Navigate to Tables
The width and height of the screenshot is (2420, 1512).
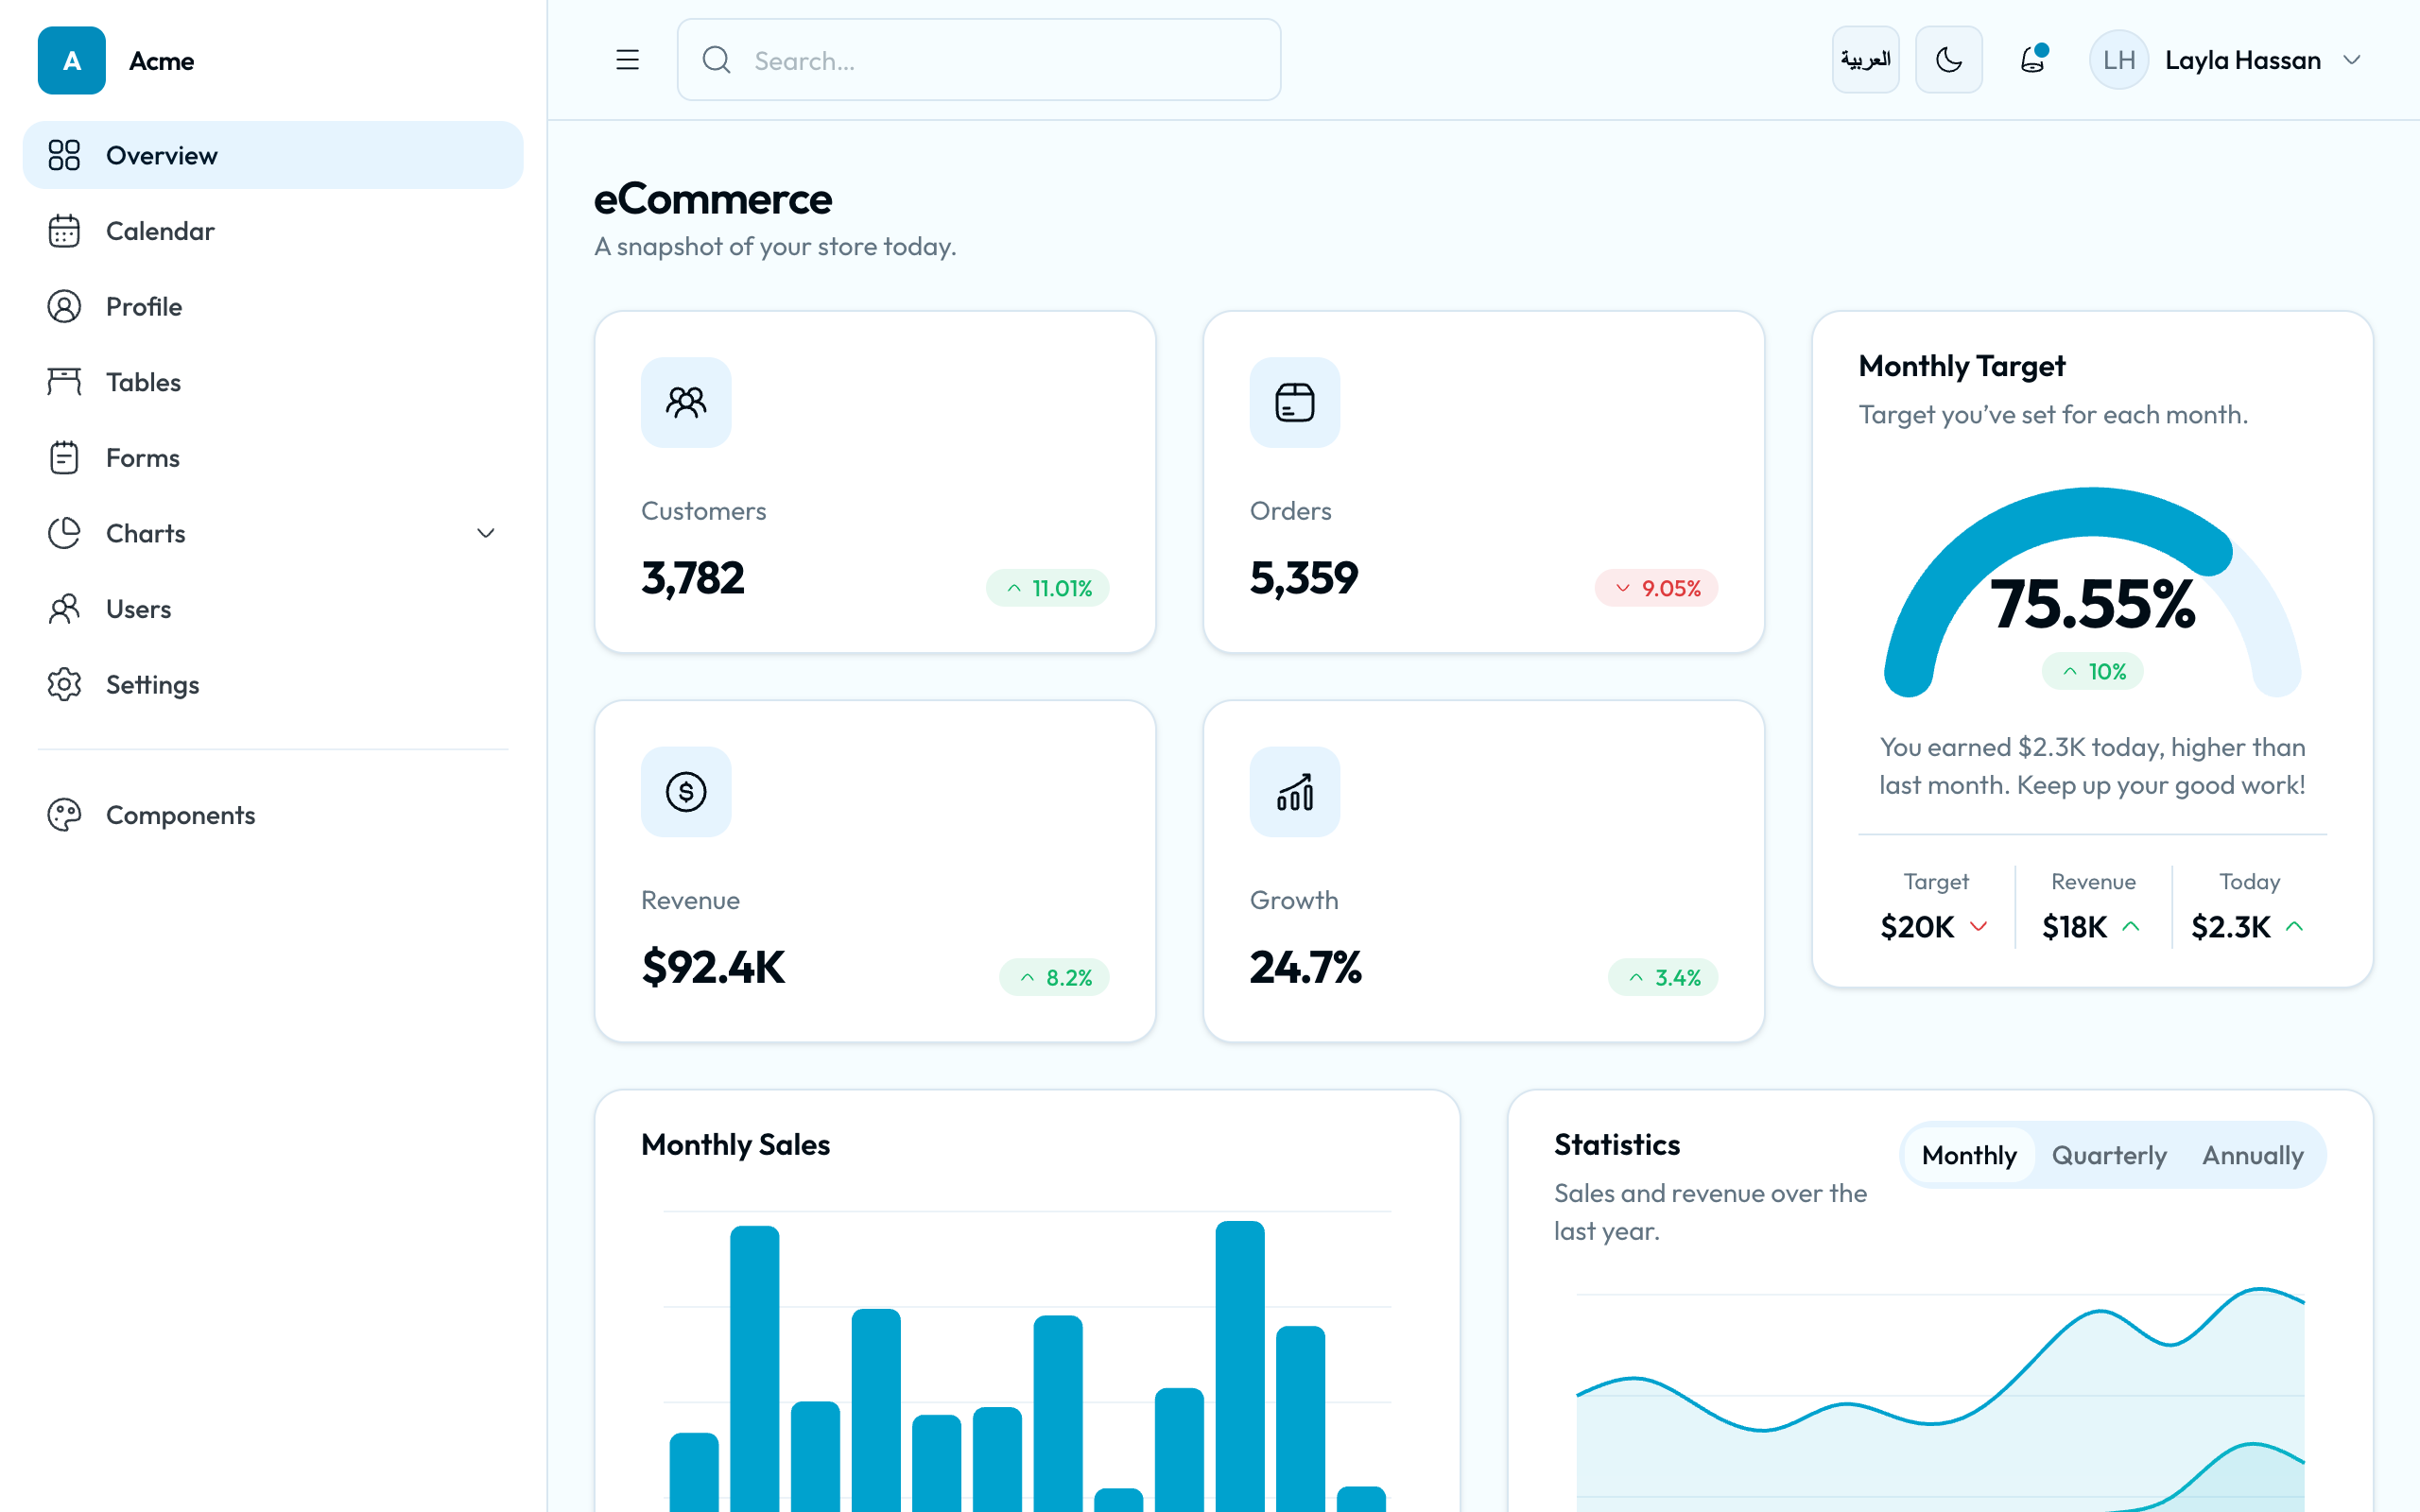tap(273, 382)
